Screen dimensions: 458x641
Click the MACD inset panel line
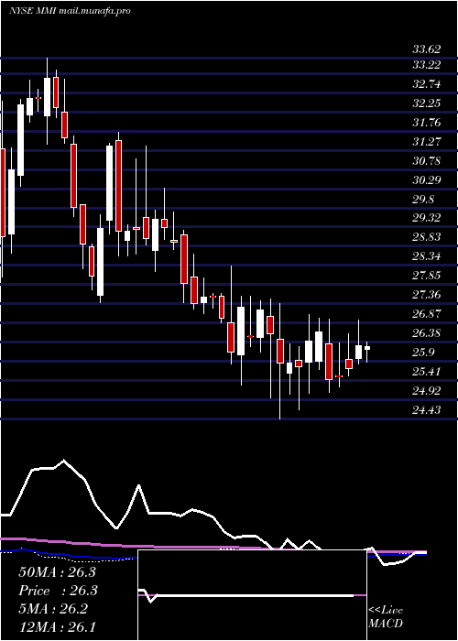pos(252,595)
